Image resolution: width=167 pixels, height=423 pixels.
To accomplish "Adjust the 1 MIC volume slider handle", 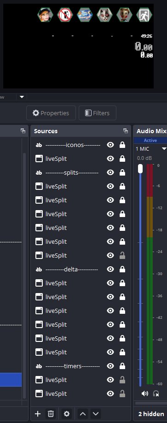I will [140, 169].
